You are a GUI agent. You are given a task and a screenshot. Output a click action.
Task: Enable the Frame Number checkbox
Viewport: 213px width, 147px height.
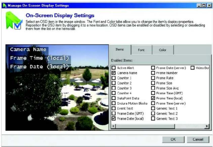click(x=153, y=73)
